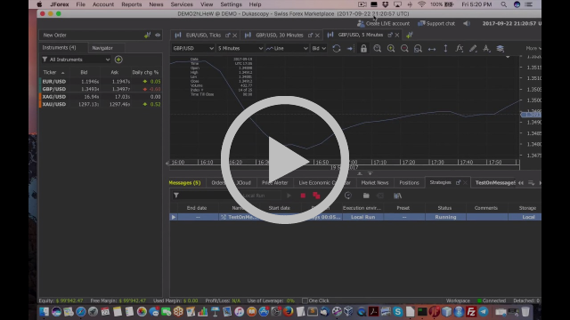The width and height of the screenshot is (570, 320).
Task: Collapse the chart panel with the up arrow
Action: (x=360, y=173)
